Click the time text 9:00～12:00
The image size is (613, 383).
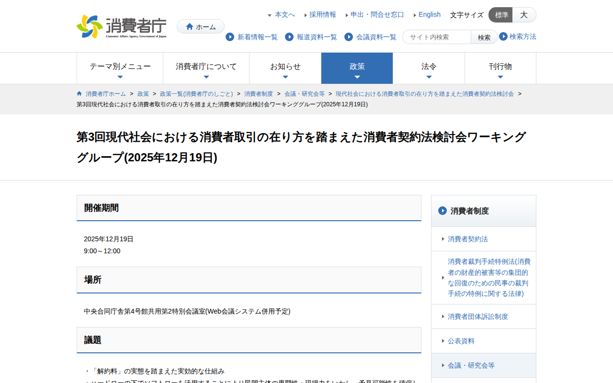click(x=102, y=251)
